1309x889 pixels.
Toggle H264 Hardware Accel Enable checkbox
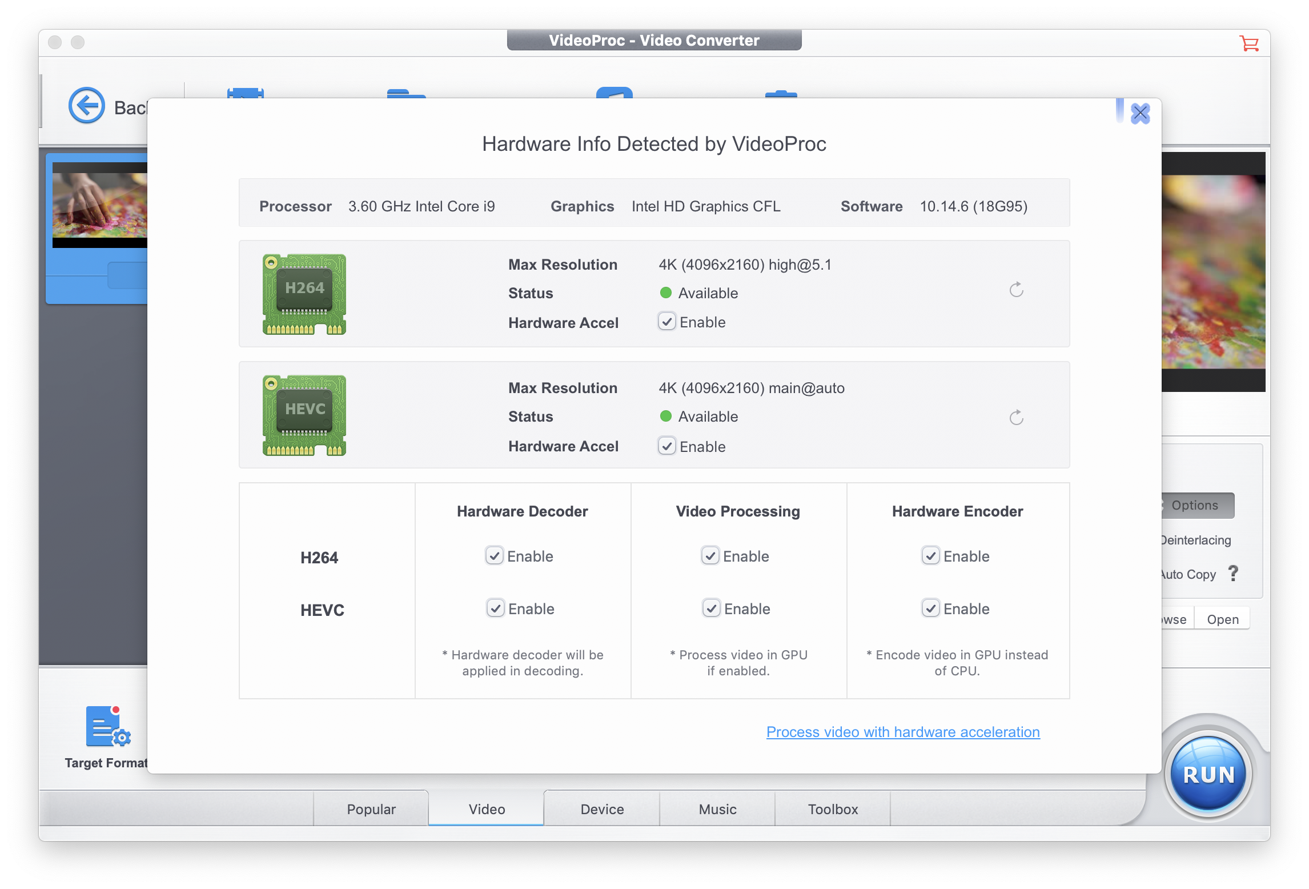point(666,322)
